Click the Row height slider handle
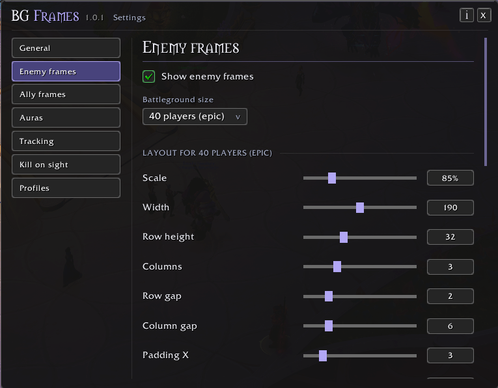 pos(344,237)
